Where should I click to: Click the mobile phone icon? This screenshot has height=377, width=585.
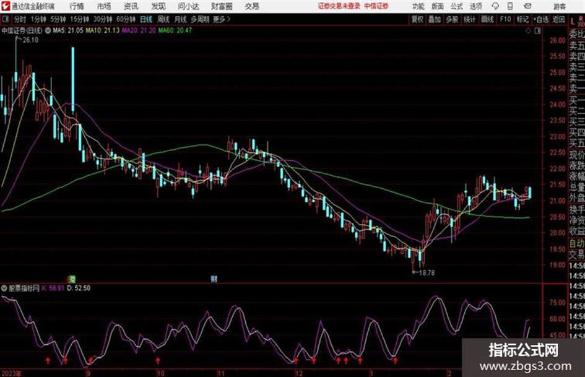(510, 6)
